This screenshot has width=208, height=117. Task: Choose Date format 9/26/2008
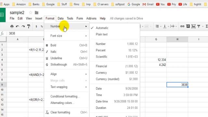pyautogui.click(x=115, y=89)
